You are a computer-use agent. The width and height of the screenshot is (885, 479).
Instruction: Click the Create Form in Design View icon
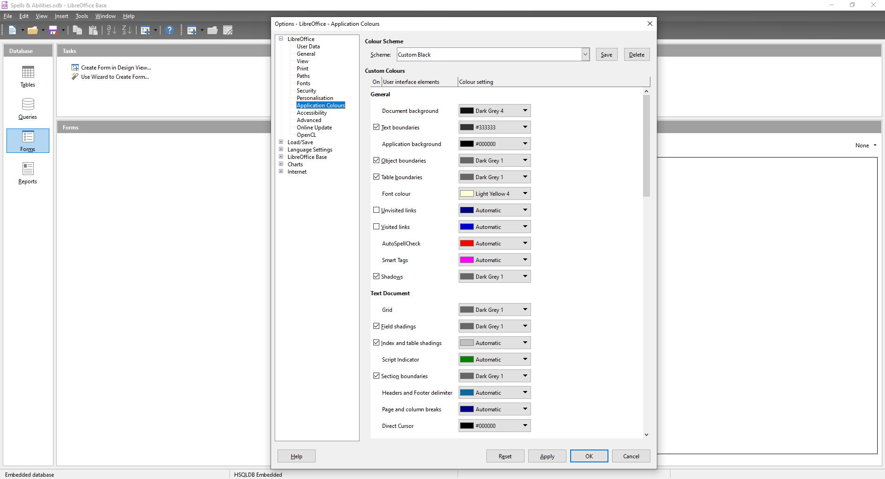pos(75,67)
